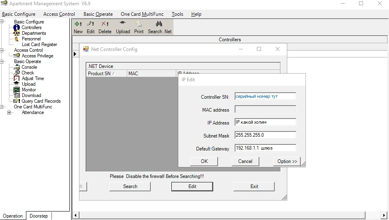Open the Access Control menu
This screenshot has height=220, width=389.
[59, 14]
